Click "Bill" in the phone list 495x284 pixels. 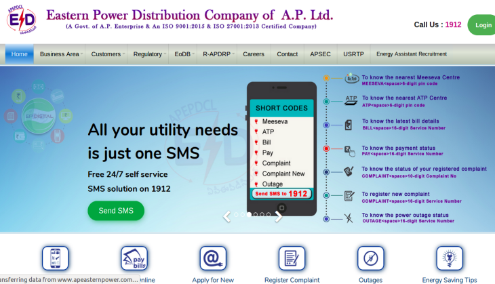point(266,142)
